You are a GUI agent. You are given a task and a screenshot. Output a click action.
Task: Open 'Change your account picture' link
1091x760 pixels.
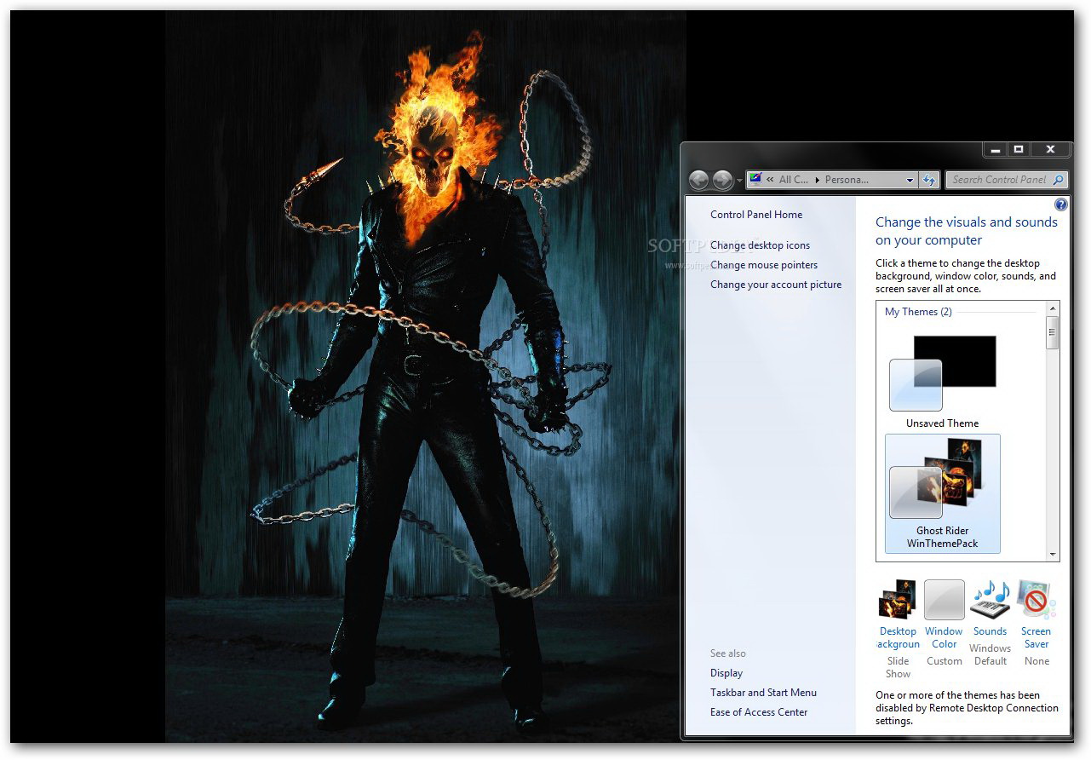(x=776, y=285)
